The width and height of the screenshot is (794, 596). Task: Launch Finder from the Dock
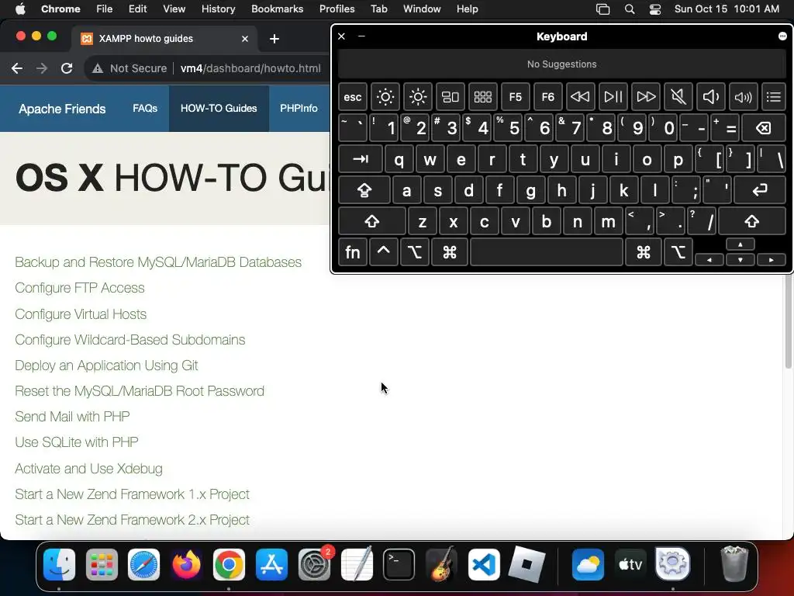(x=59, y=564)
